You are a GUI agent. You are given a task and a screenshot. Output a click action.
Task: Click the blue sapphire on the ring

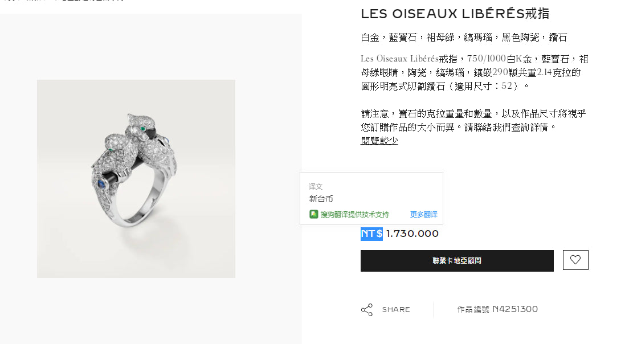point(102,183)
